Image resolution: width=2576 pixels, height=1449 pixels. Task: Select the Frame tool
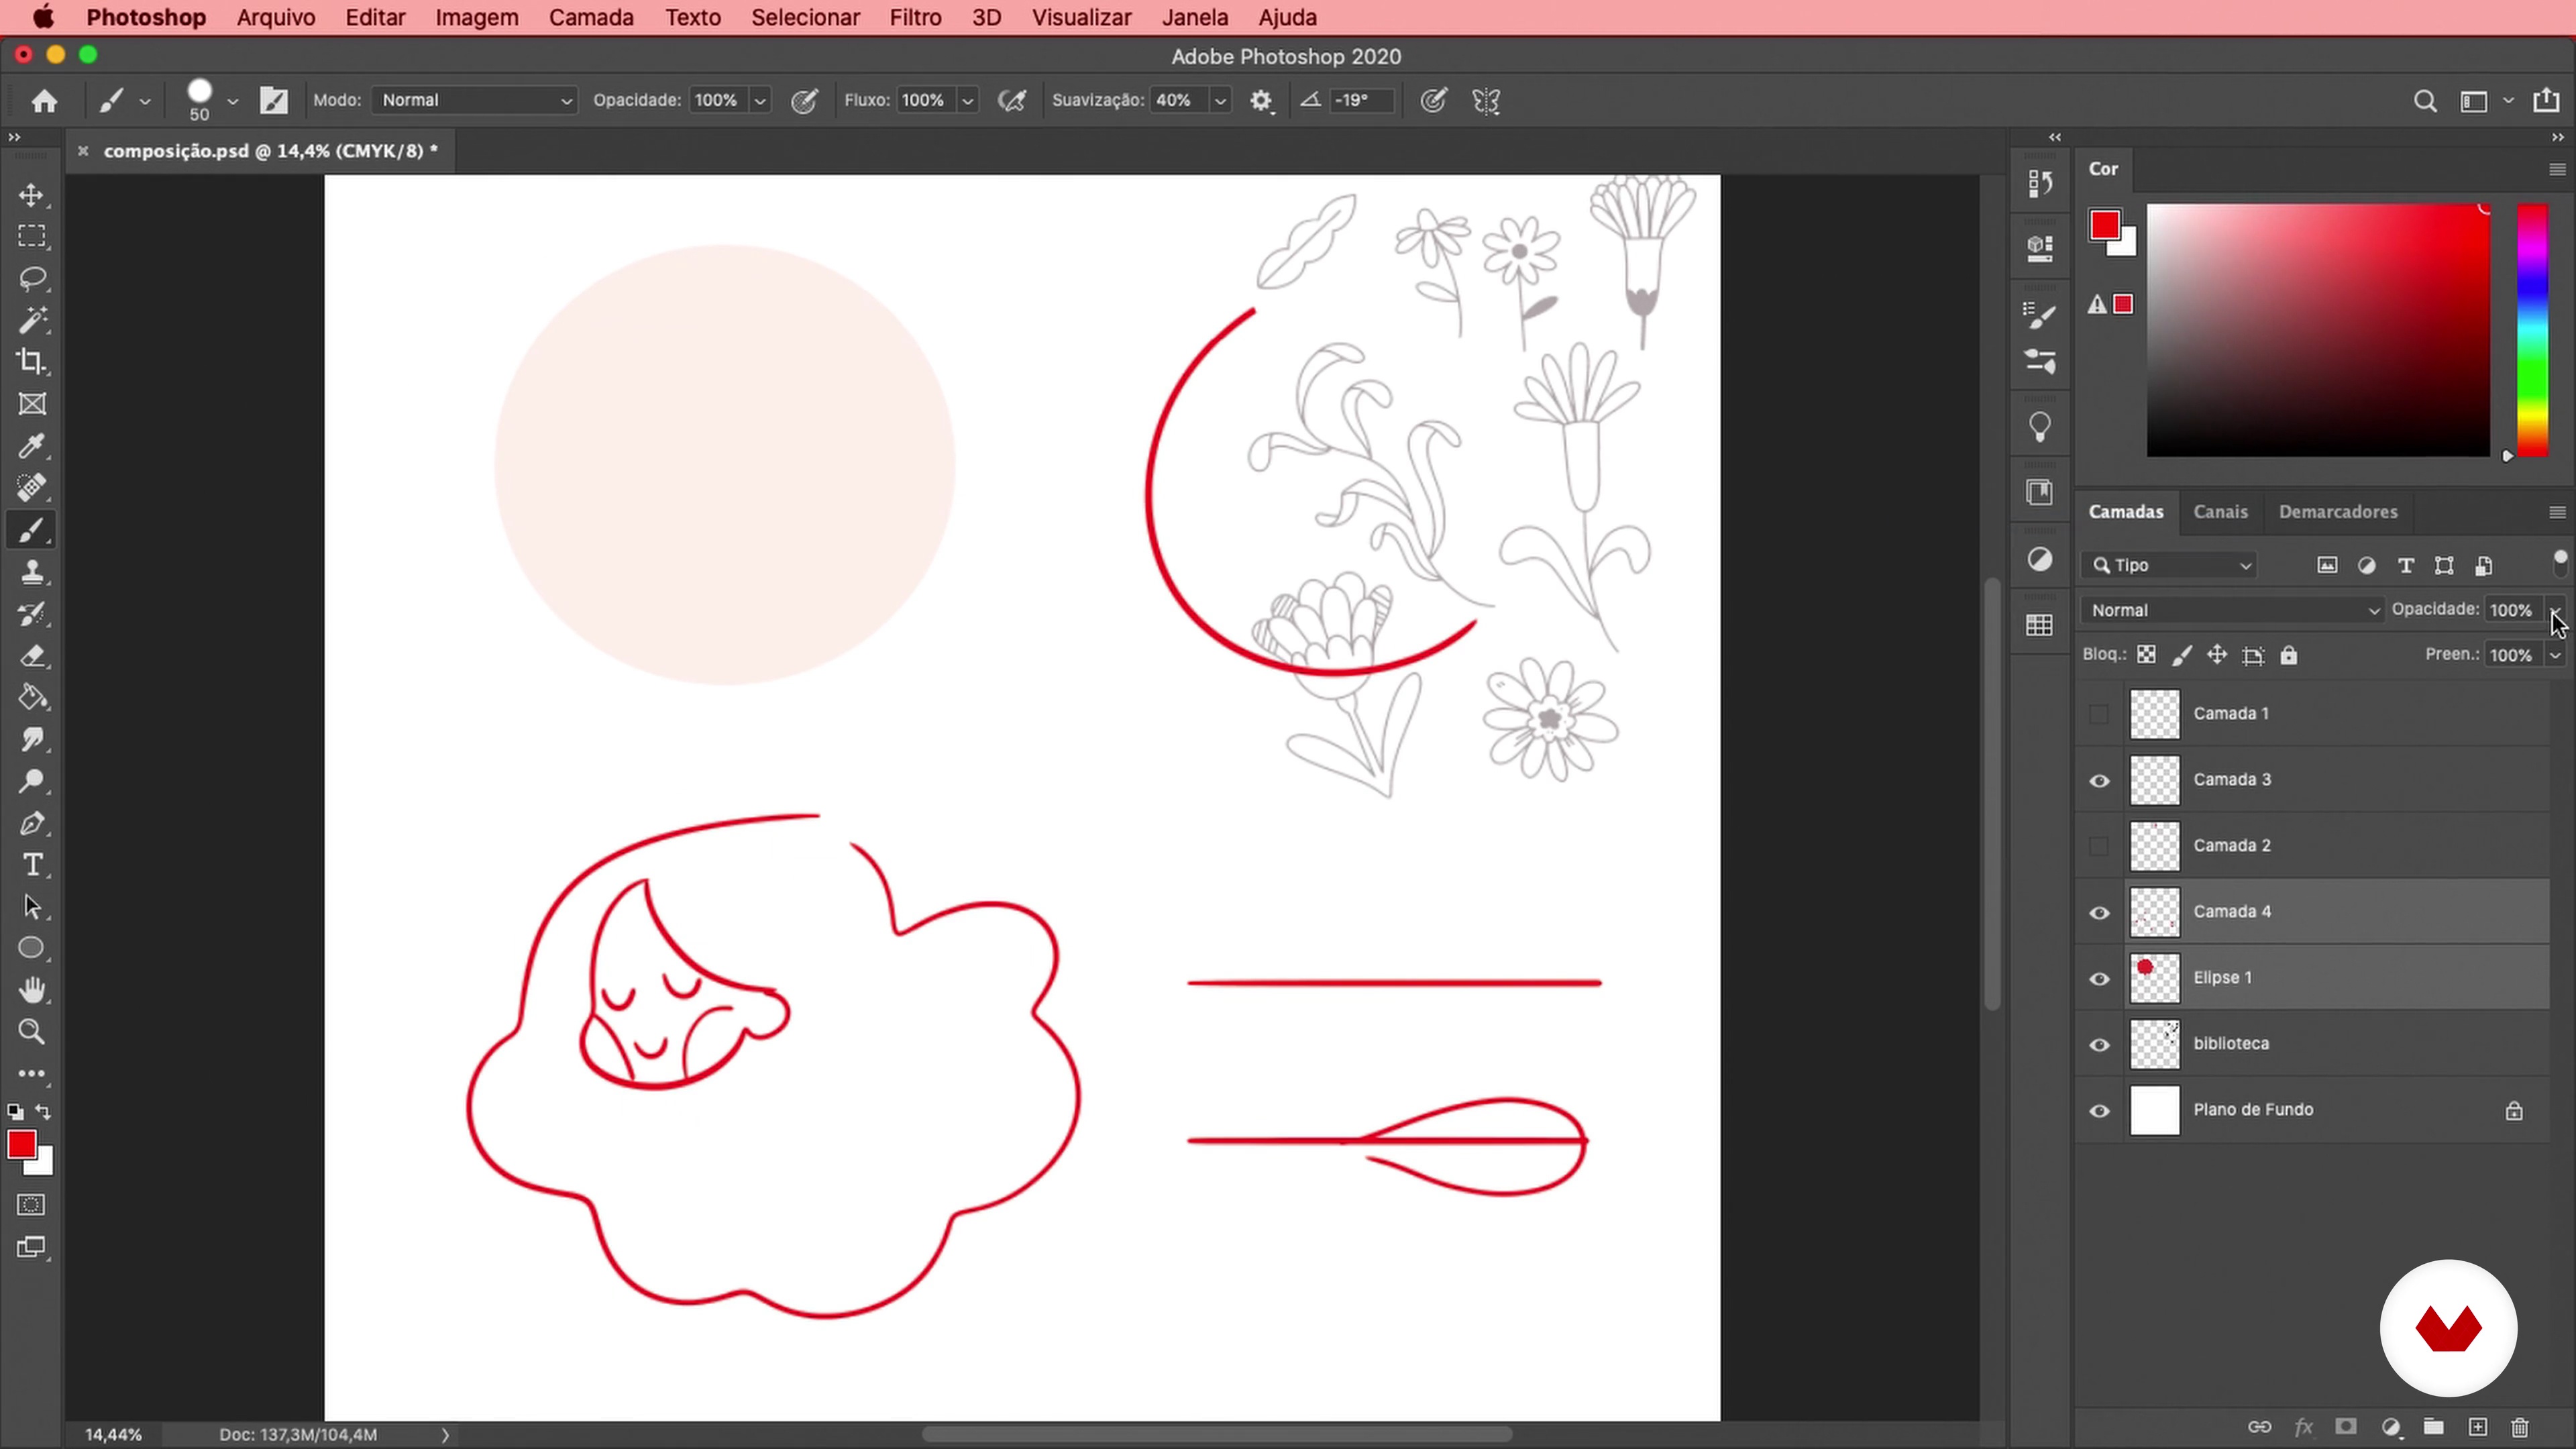pyautogui.click(x=32, y=404)
